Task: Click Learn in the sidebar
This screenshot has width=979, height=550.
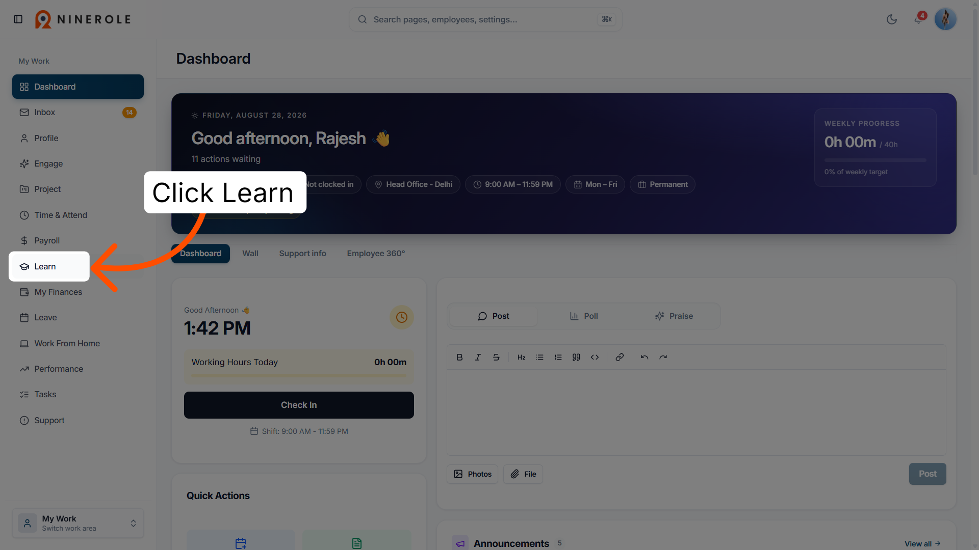Action: pyautogui.click(x=49, y=266)
